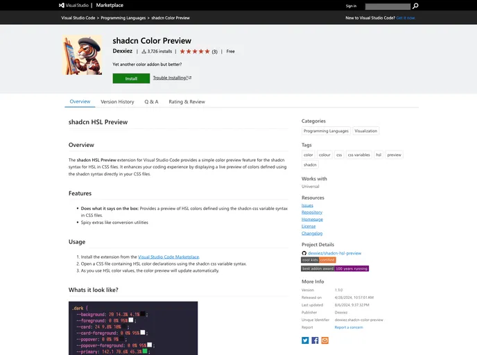Image resolution: width=477 pixels, height=355 pixels.
Task: Open Homepage resource link
Action: tap(312, 219)
